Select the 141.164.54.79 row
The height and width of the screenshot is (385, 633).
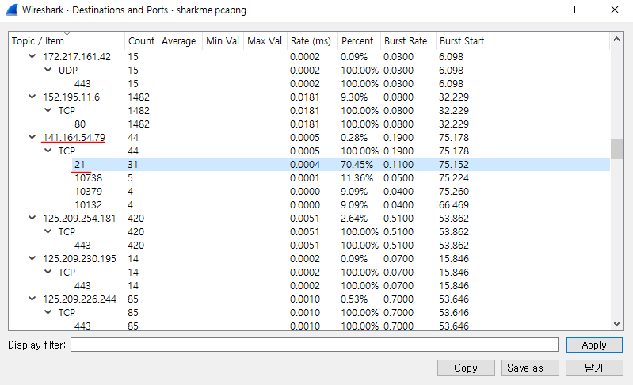coord(309,137)
